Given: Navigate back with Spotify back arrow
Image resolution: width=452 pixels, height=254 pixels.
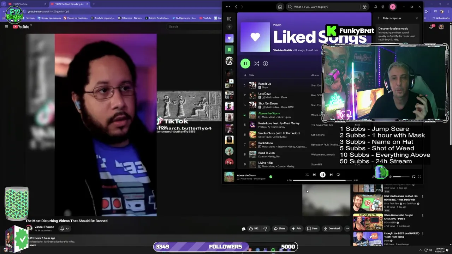Looking at the screenshot, I should coord(236,7).
